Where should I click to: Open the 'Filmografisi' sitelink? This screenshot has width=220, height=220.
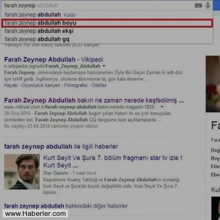click(x=76, y=85)
